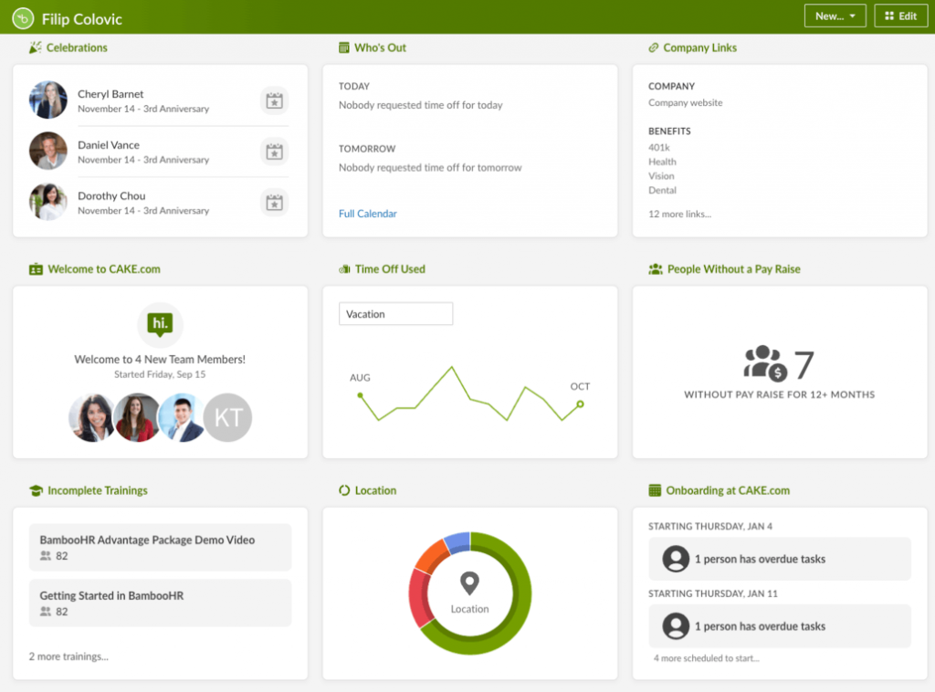This screenshot has width=935, height=692.
Task: Click Daniel Vance's anniversary calendar icon
Action: tap(274, 152)
